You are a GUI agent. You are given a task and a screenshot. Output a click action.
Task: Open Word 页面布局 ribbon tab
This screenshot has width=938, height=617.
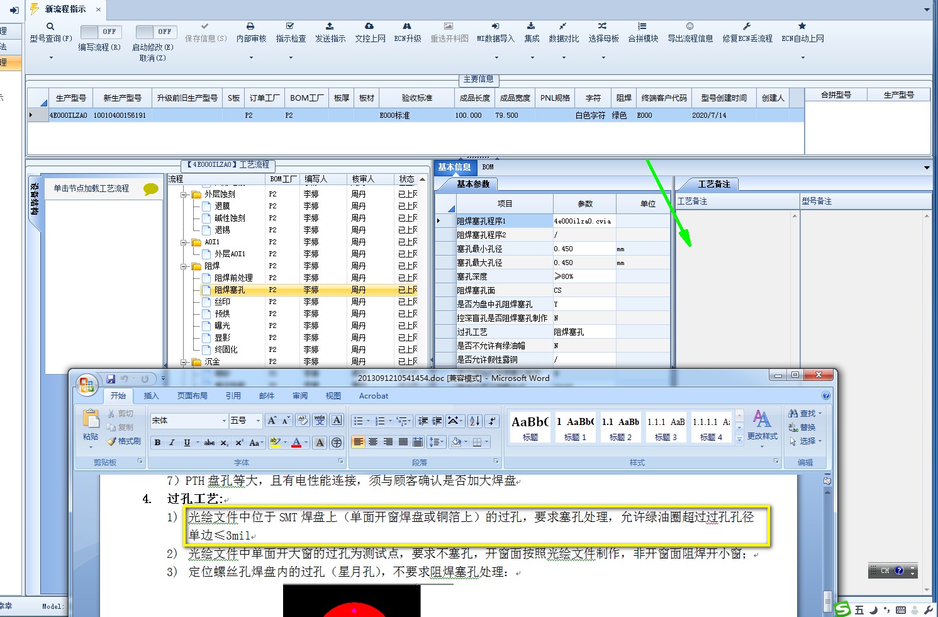point(192,396)
